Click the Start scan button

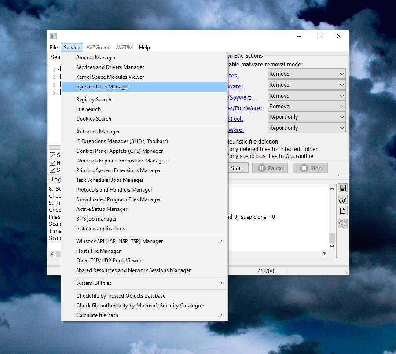[x=237, y=168]
